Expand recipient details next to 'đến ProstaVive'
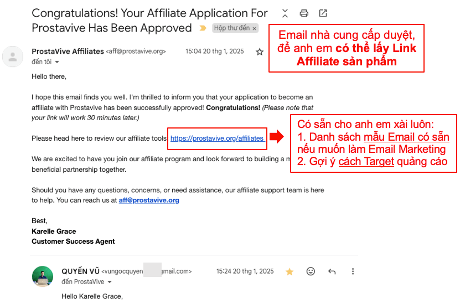This screenshot has width=460, height=303. (110, 282)
